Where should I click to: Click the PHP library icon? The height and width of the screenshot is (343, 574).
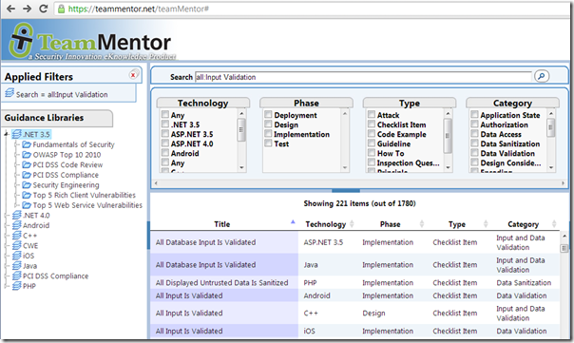pos(17,286)
